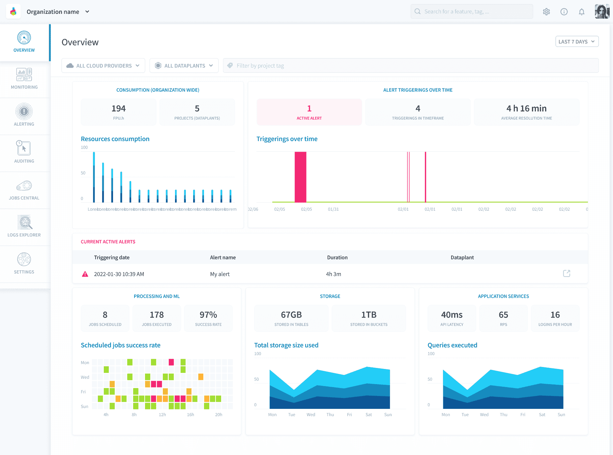613x455 pixels.
Task: Click the Overview sidebar label
Action: point(24,50)
